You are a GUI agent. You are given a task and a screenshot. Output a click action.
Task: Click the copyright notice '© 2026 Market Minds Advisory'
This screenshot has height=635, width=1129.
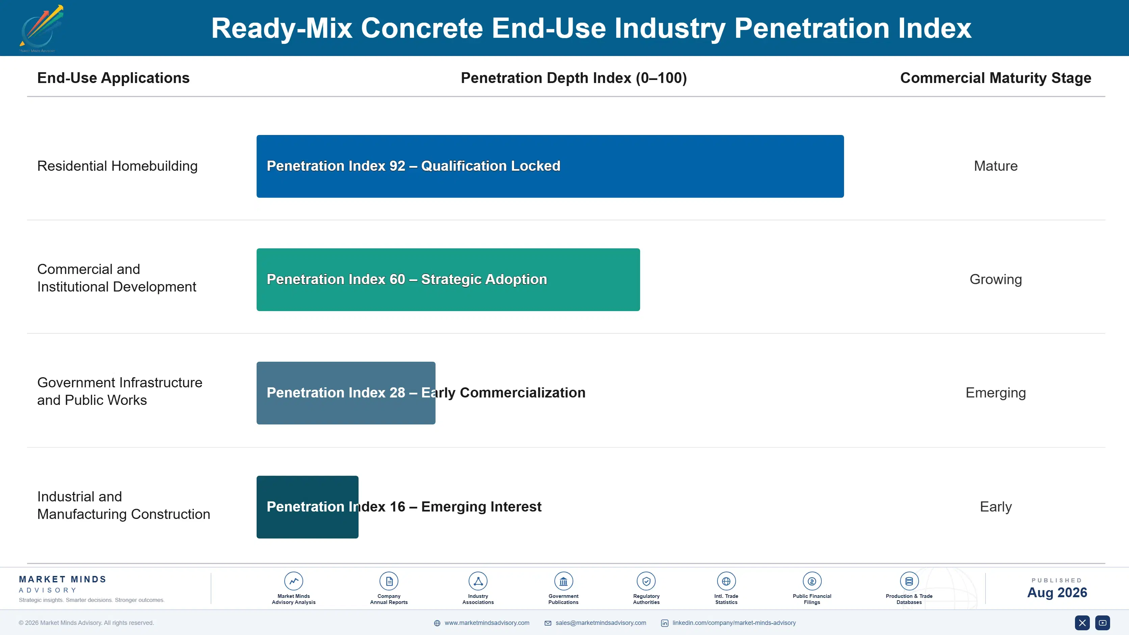click(86, 623)
